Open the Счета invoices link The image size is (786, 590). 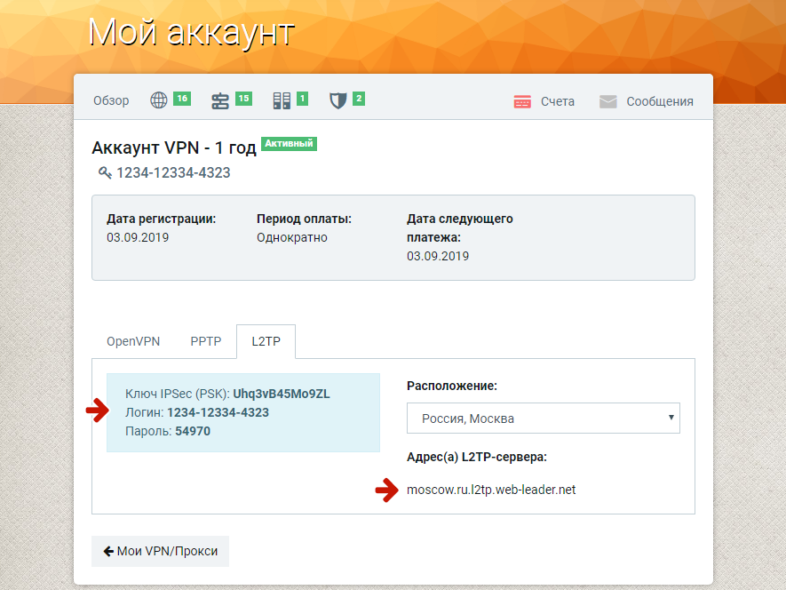pos(557,101)
